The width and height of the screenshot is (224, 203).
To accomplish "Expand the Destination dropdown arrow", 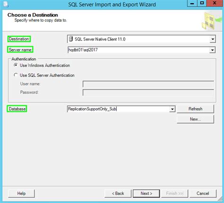I will click(x=213, y=39).
